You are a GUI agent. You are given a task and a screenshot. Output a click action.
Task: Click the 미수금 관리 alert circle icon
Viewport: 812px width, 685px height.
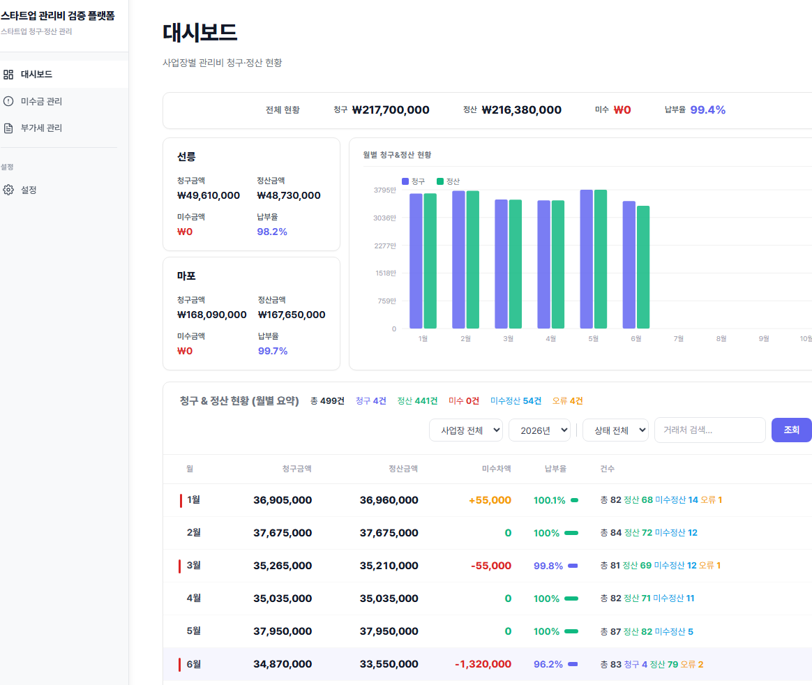tap(8, 101)
